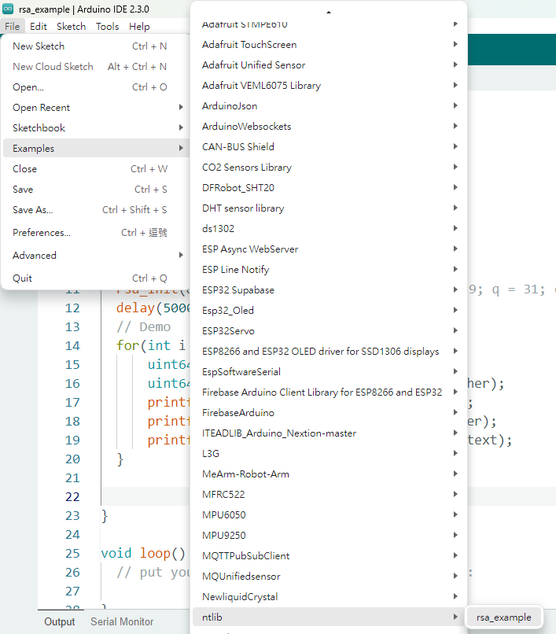556x634 pixels.
Task: Select Open... in the File menu
Action: coord(95,87)
